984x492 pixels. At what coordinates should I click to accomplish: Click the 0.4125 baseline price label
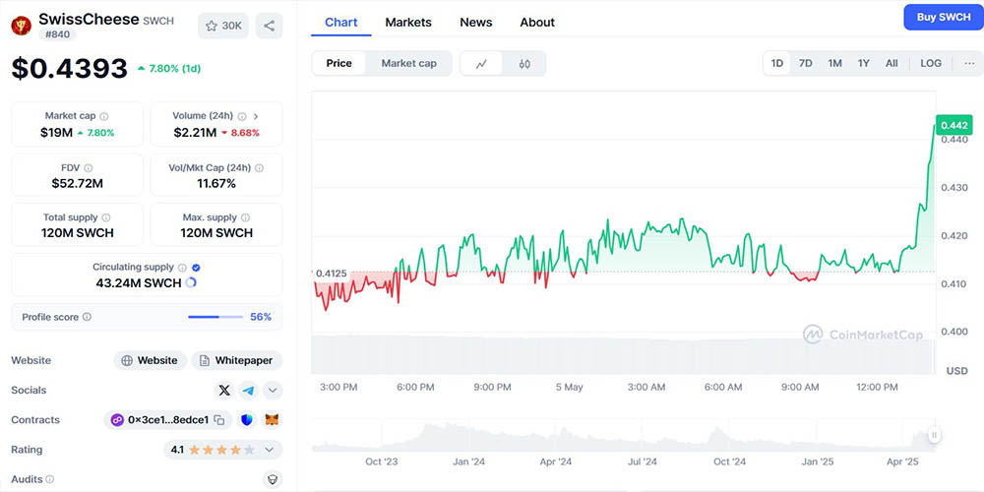tap(330, 274)
